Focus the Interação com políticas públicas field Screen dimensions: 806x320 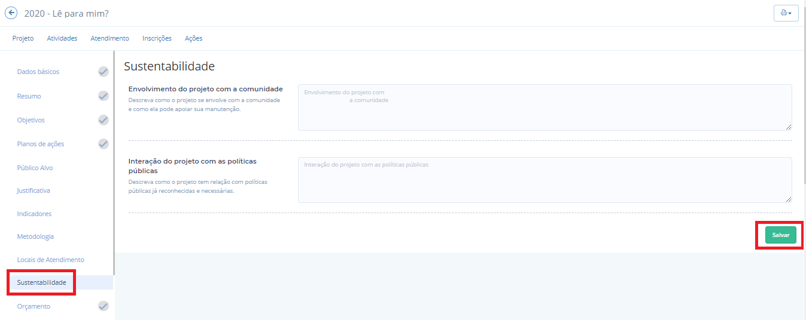[x=545, y=180]
